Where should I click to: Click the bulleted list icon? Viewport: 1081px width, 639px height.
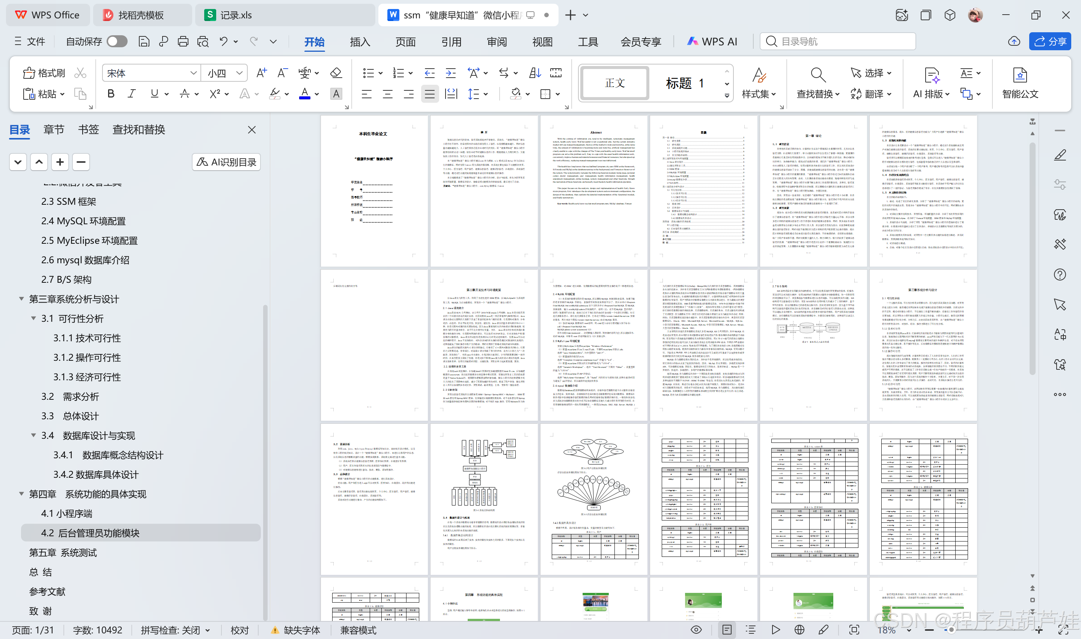[x=368, y=73]
